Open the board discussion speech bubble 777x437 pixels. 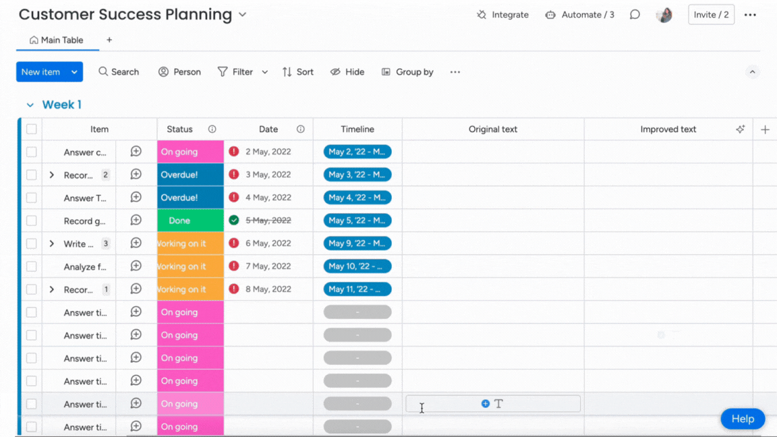pyautogui.click(x=635, y=15)
